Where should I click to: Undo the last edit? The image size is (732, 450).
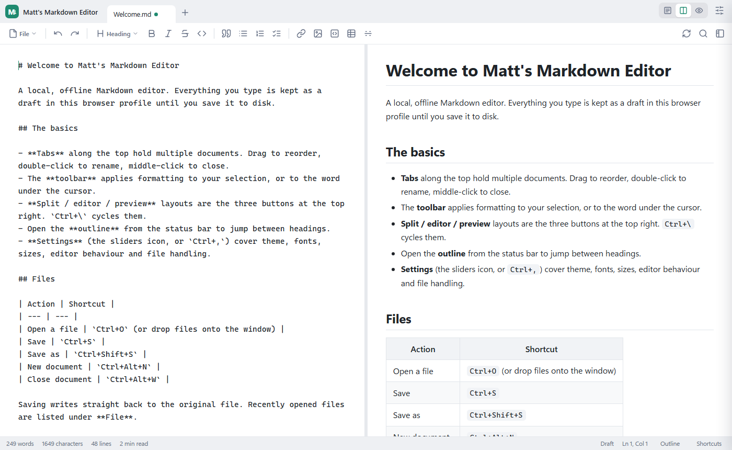58,33
